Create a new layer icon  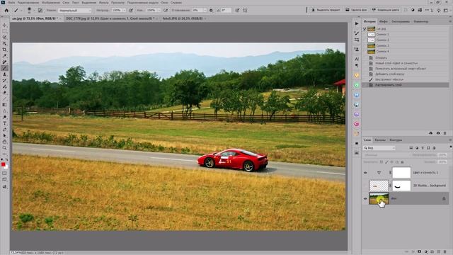(439, 251)
